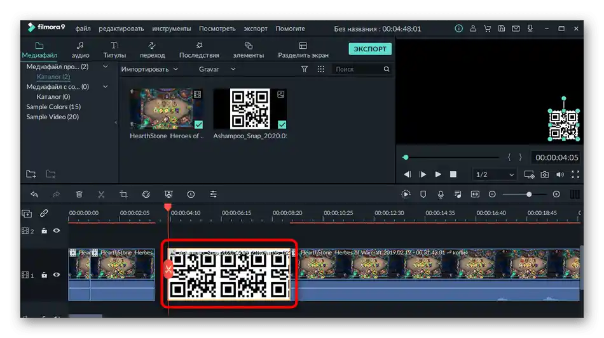This screenshot has width=604, height=338.
Task: Click the Redo arrow in timeline toolbar
Action: (56, 194)
